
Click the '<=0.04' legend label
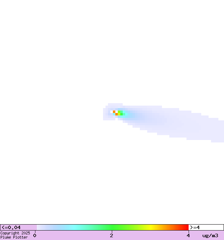pyautogui.click(x=11, y=227)
